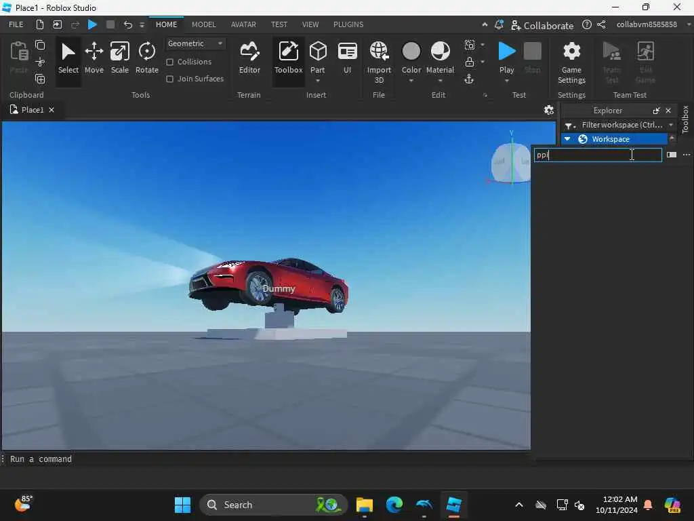This screenshot has width=694, height=521.
Task: Click the Explorer search input field
Action: [x=598, y=155]
